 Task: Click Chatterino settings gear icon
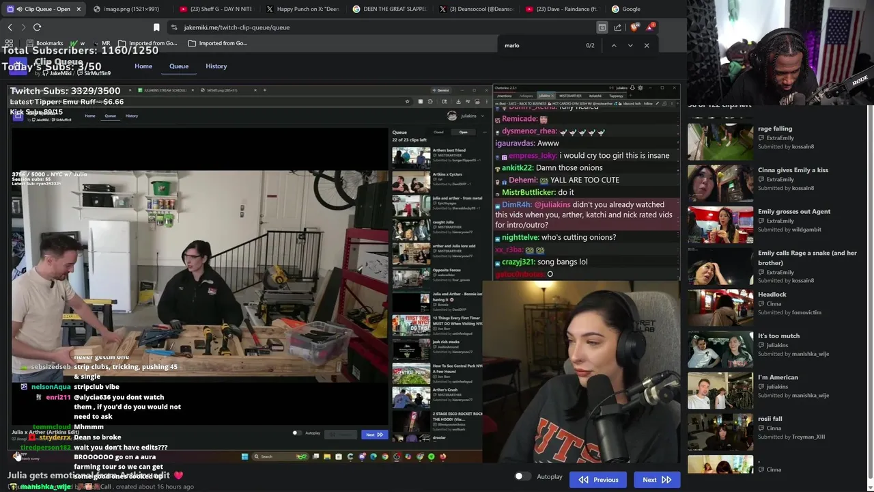[x=640, y=87]
